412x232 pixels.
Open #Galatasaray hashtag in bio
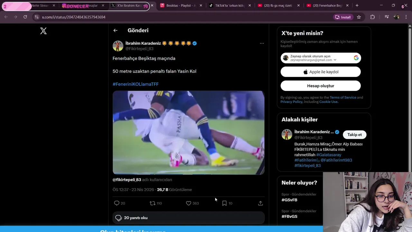pos(329,155)
